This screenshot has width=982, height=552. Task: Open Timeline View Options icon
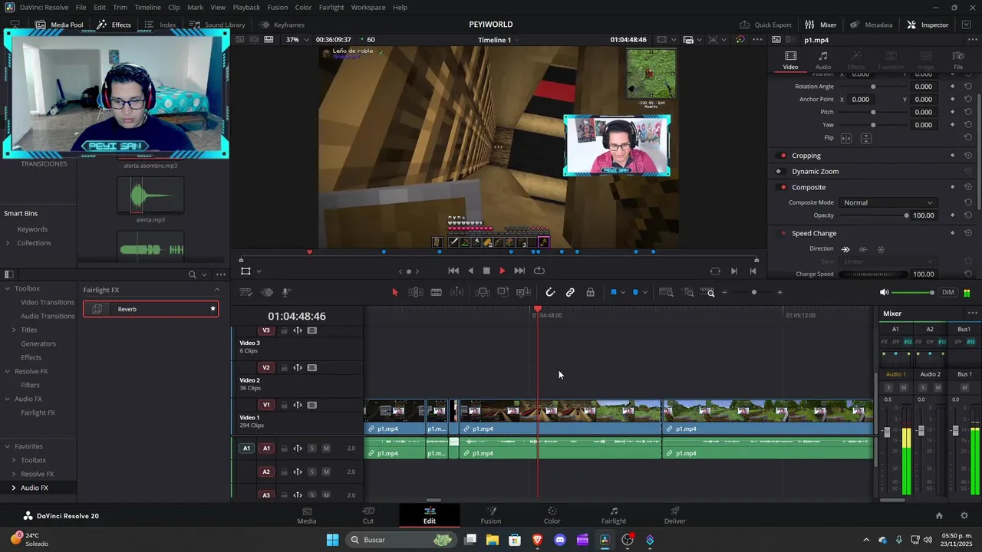click(246, 292)
